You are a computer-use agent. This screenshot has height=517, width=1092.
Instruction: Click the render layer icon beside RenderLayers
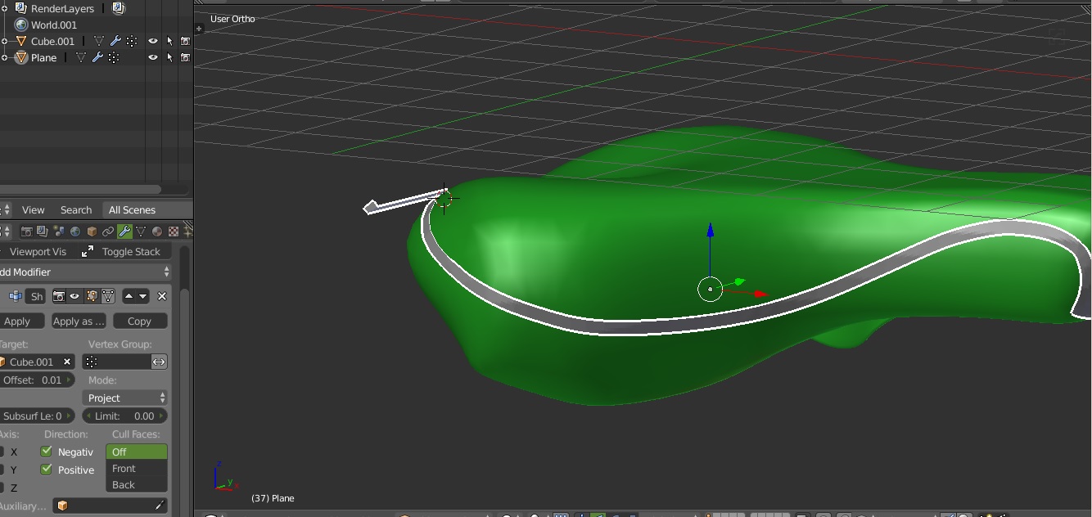click(x=118, y=8)
